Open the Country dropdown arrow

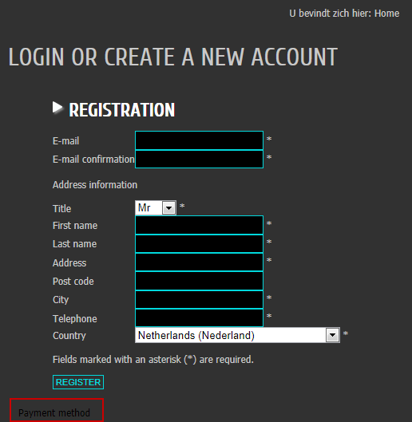[x=332, y=335]
